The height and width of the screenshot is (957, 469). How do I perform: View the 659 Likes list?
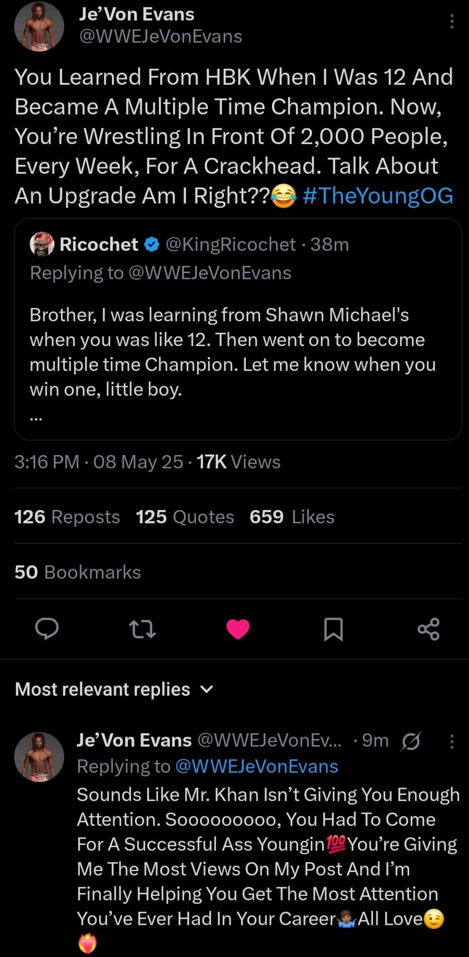[292, 517]
